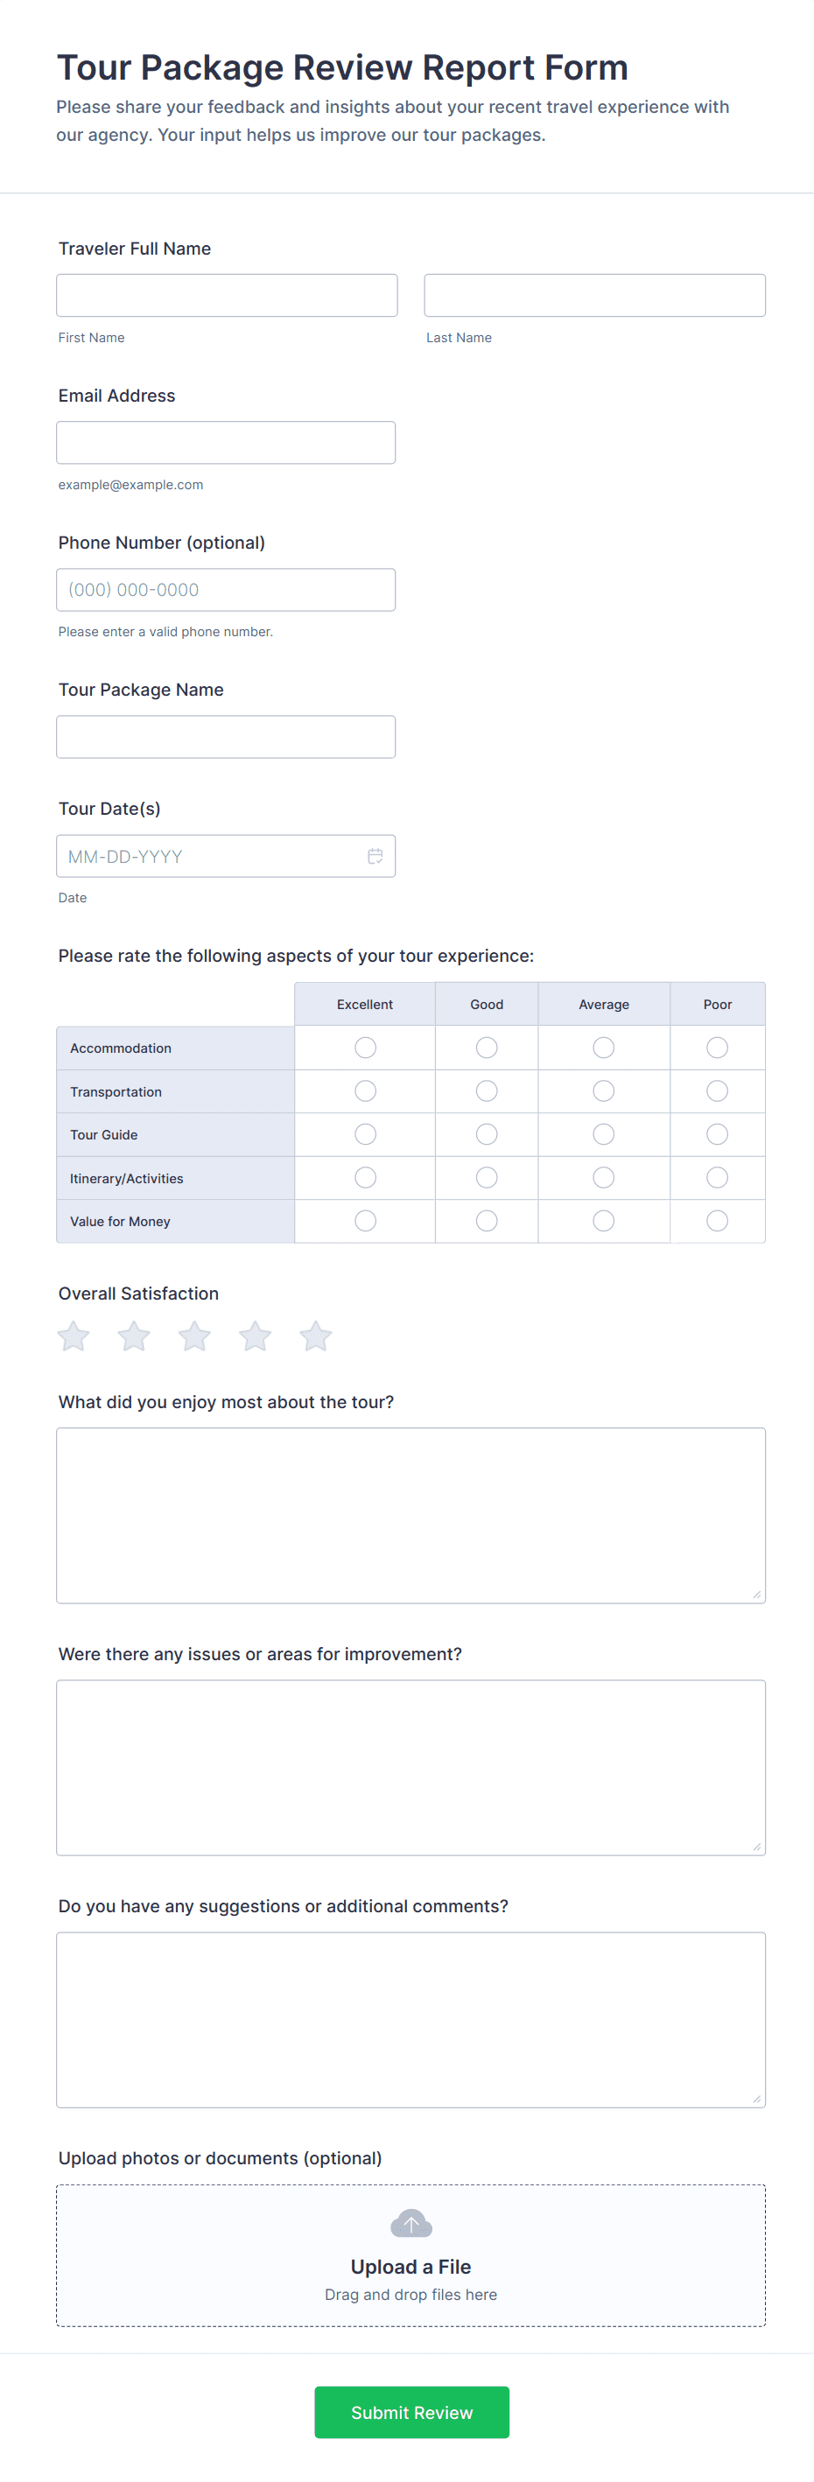Click the calendar icon in Tour Date field
Viewport: 814px width, 2482px height.
pos(375,856)
